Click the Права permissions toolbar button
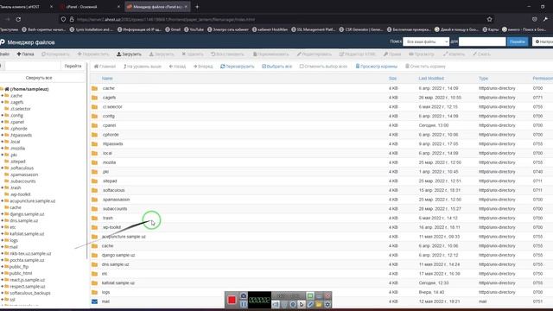The height and width of the screenshot is (311, 553). 392,54
